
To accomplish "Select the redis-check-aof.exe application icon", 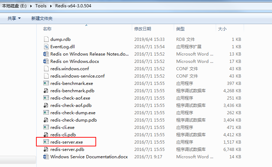I will point(46,98).
